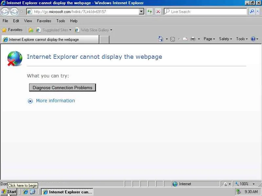Viewport: 262px width, 196px height.
Task: Click the Print icon
Action: [193, 39]
